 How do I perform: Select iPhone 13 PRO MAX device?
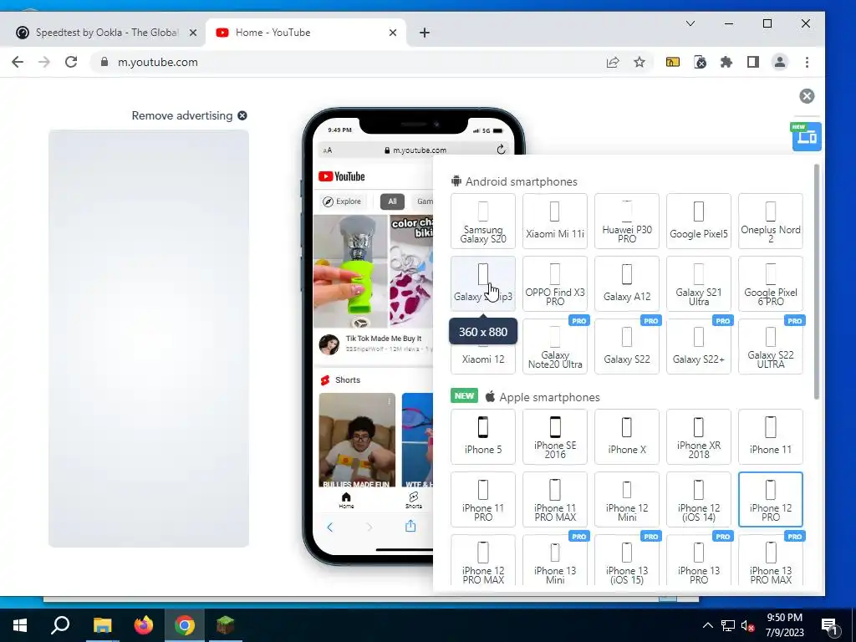click(770, 561)
